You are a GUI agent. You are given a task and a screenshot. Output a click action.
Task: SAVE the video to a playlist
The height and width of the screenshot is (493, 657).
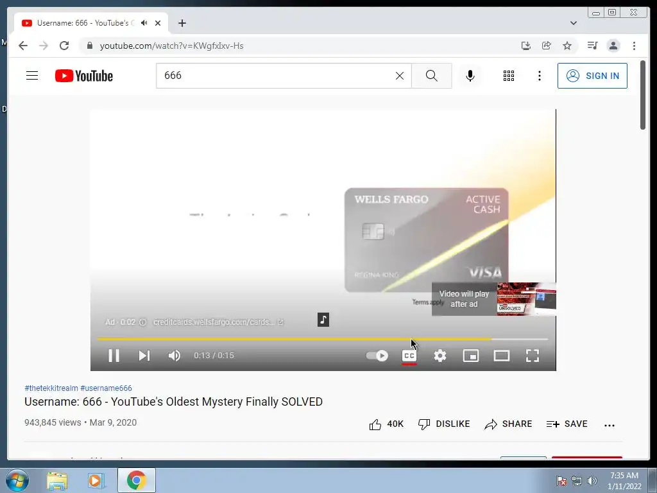click(567, 424)
